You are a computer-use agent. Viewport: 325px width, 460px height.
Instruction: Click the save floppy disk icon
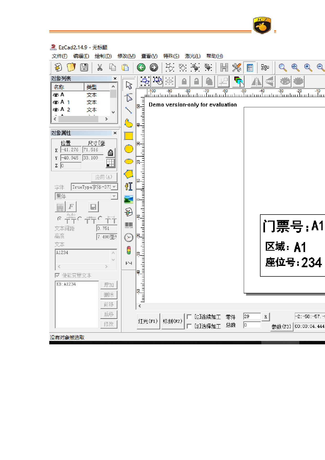(84, 67)
